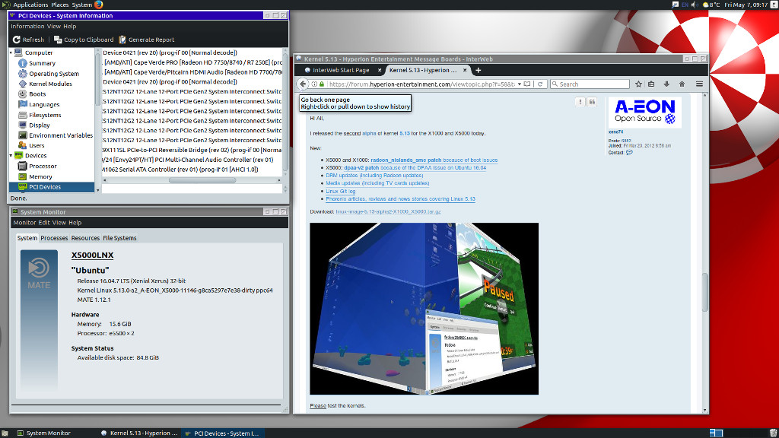This screenshot has width=779, height=438.
Task: Click the quote post icon
Action: pos(592,102)
